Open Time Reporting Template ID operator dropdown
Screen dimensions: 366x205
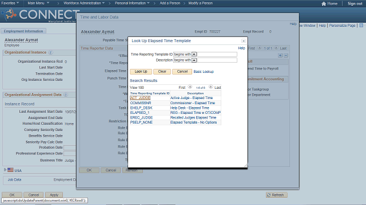click(x=194, y=55)
